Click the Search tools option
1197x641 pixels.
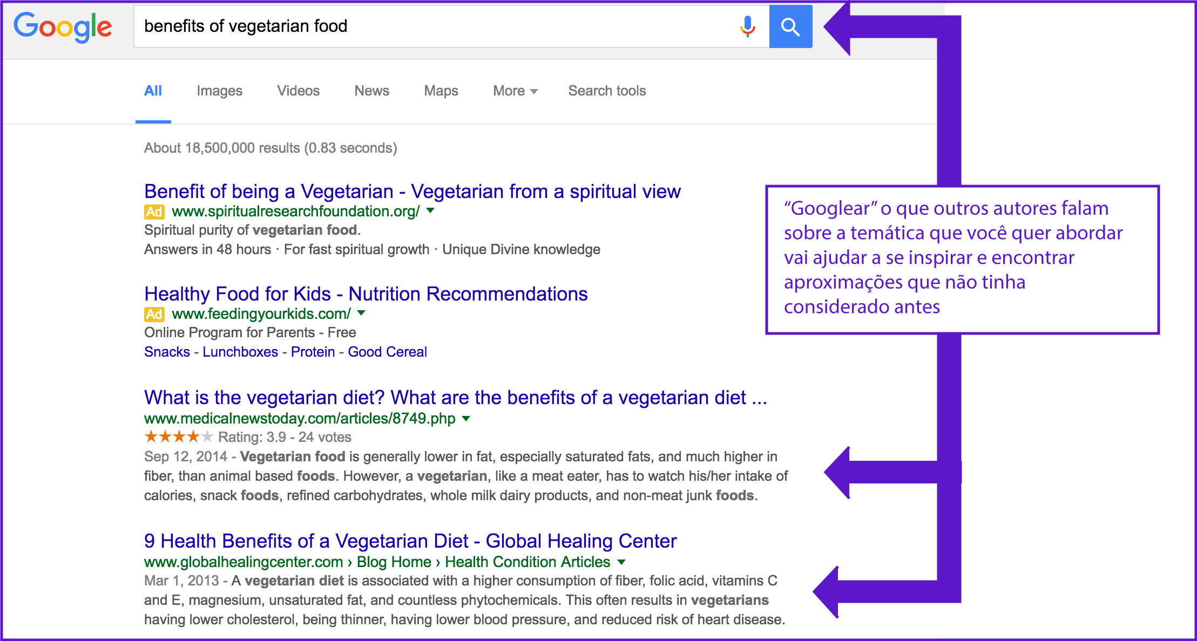click(607, 91)
